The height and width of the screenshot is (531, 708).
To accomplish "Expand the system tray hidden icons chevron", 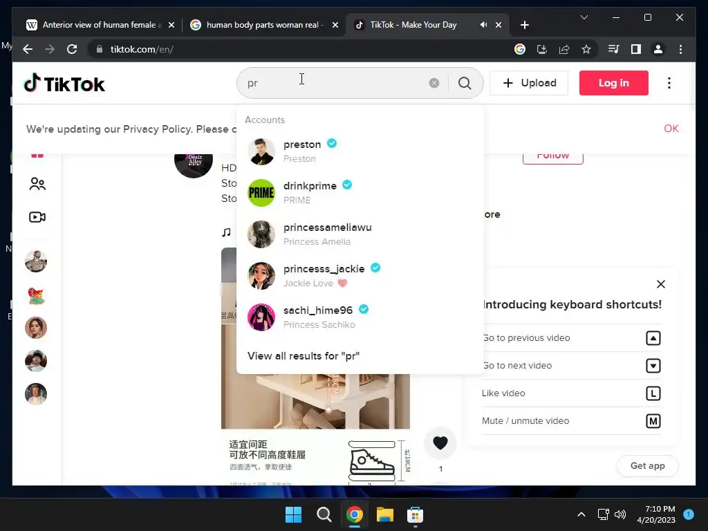I will coord(581,514).
